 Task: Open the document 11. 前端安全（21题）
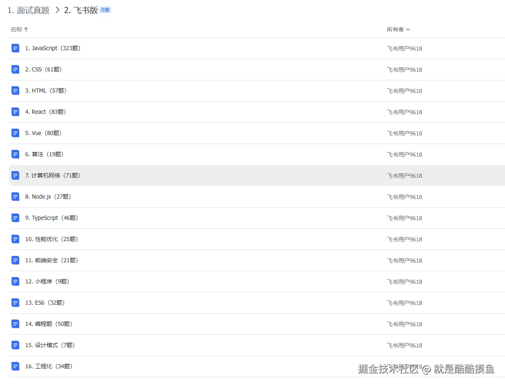(x=51, y=260)
